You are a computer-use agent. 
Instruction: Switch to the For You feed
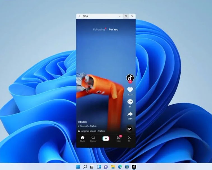[113, 29]
